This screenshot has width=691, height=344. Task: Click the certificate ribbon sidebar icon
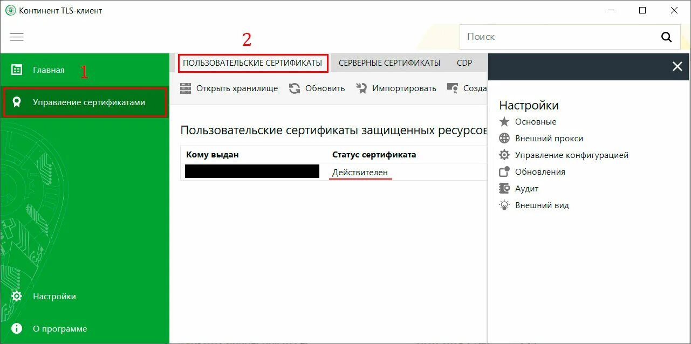17,102
